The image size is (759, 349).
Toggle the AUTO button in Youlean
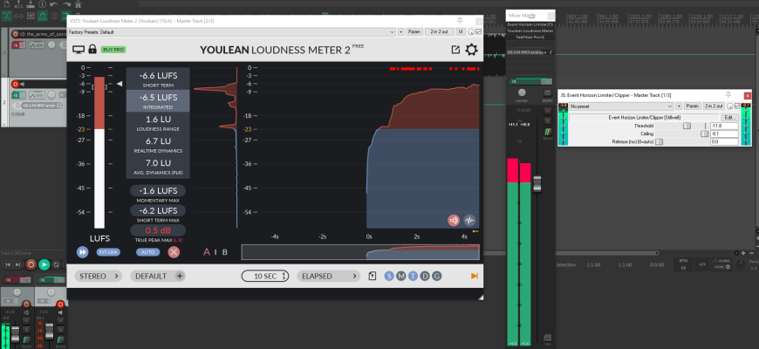tap(147, 252)
